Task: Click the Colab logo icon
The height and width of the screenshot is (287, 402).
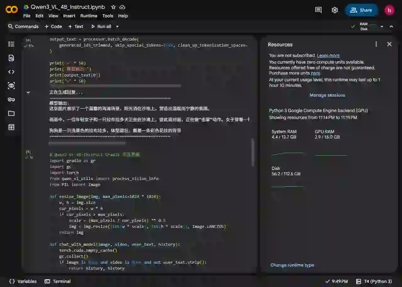Action: click(x=12, y=10)
